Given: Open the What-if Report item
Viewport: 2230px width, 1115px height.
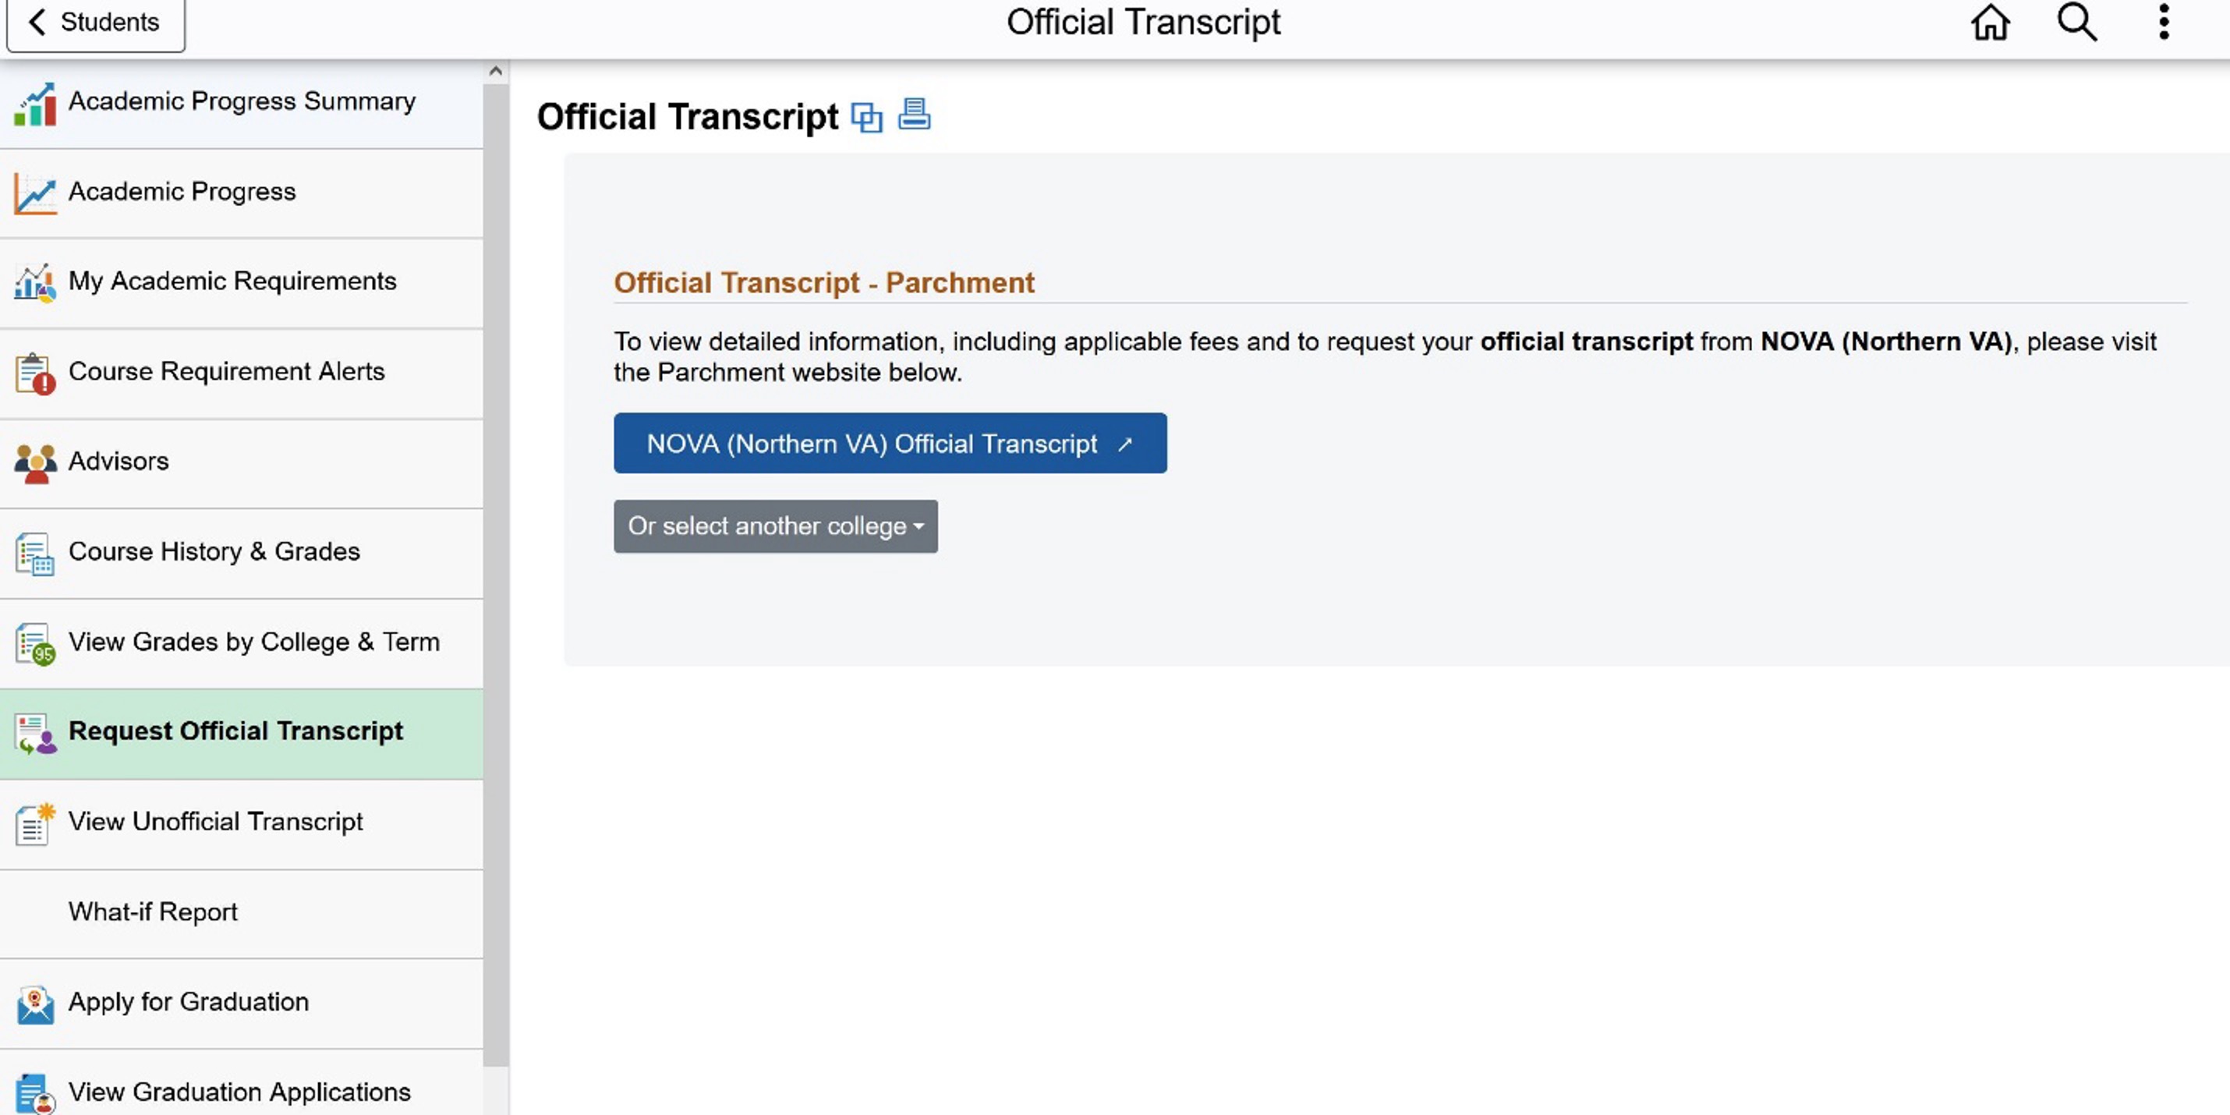Looking at the screenshot, I should pyautogui.click(x=242, y=913).
